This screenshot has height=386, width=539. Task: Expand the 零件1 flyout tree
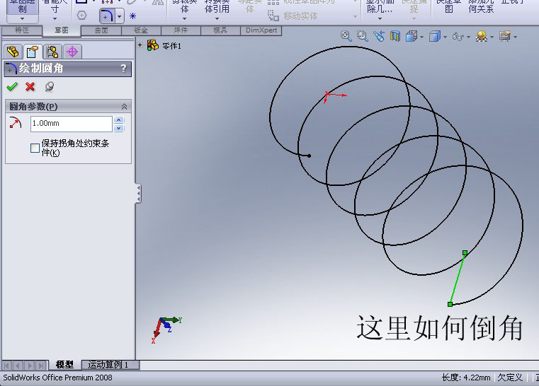coord(140,45)
